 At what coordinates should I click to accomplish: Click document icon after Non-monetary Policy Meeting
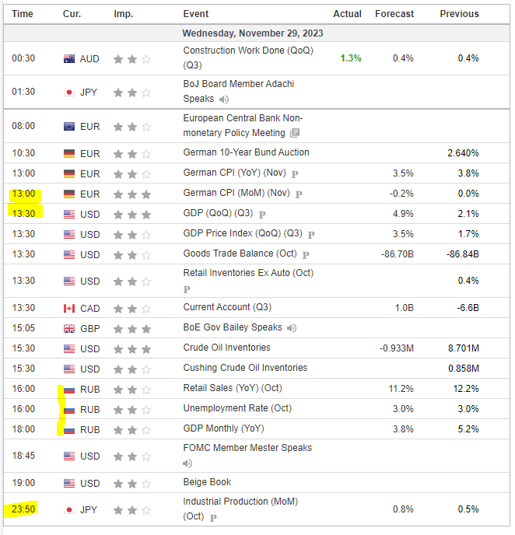click(x=294, y=133)
